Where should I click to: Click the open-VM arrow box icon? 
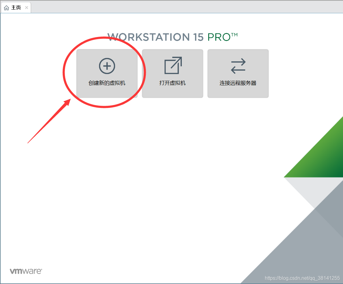(173, 65)
